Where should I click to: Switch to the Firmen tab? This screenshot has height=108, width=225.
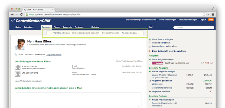click(x=57, y=27)
